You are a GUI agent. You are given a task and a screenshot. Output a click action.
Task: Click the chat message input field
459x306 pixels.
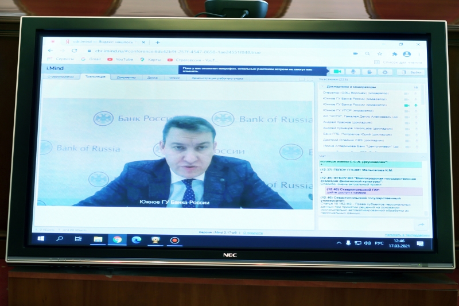pos(366,224)
